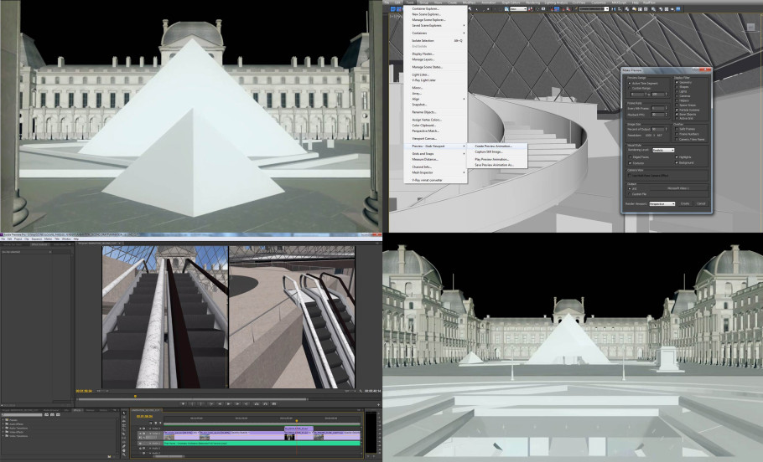Screen dimensions: 763x462
Task: Toggle Shapes checkbox in Display Filter
Action: 677,87
